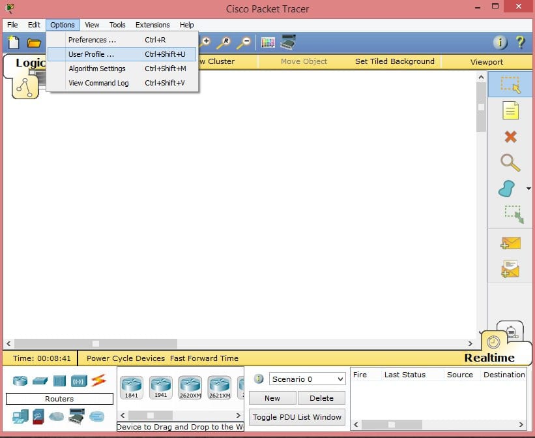The image size is (535, 438).
Task: Click the Destination column header
Action: (x=504, y=375)
